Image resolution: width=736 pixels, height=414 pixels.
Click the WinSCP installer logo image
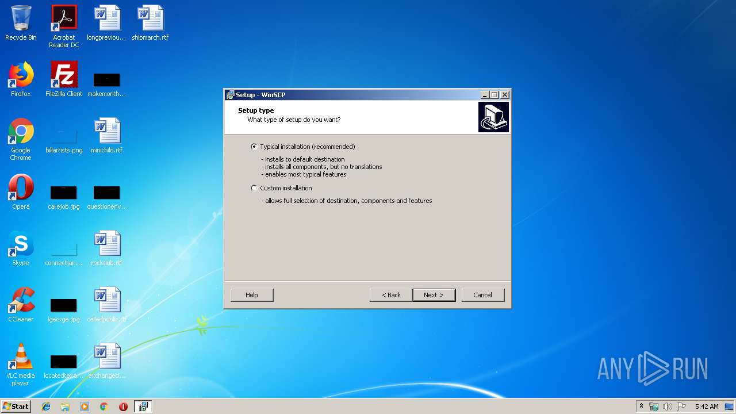click(x=493, y=117)
